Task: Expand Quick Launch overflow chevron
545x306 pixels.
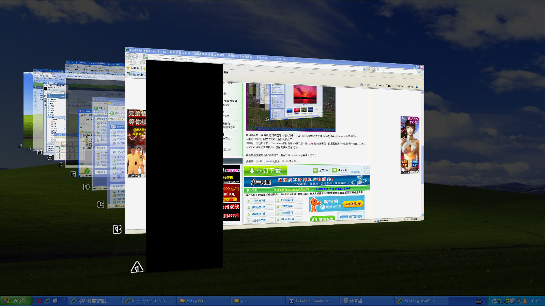Action: coord(64,300)
